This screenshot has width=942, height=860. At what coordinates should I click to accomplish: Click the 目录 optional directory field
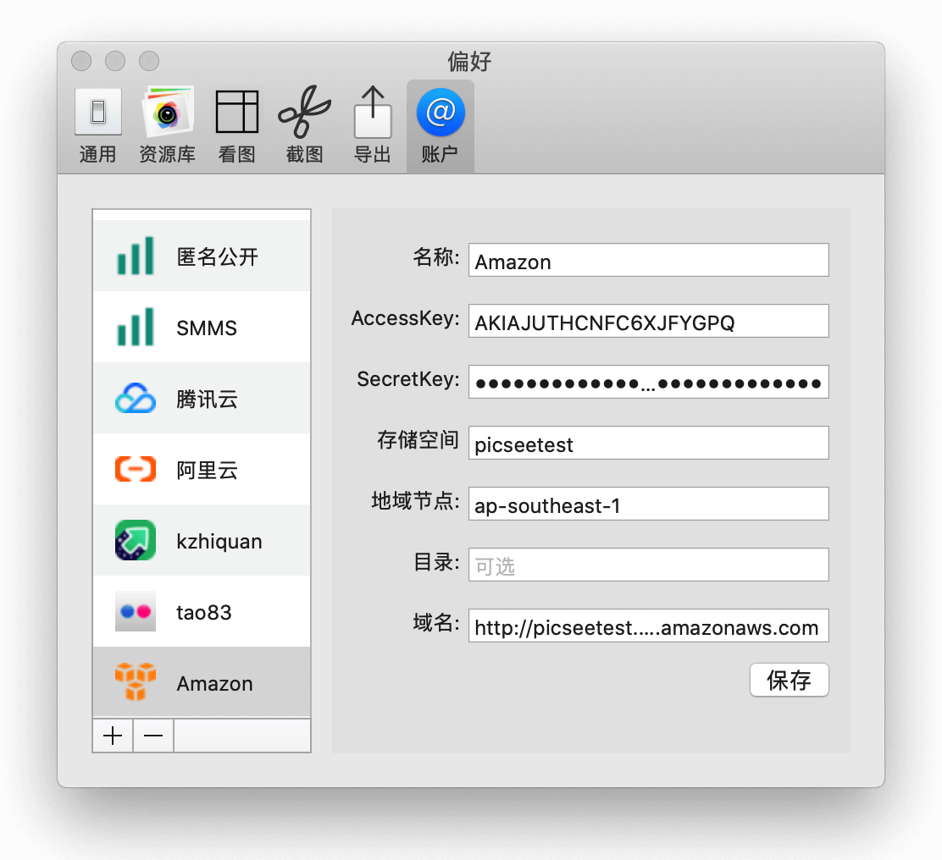[649, 565]
